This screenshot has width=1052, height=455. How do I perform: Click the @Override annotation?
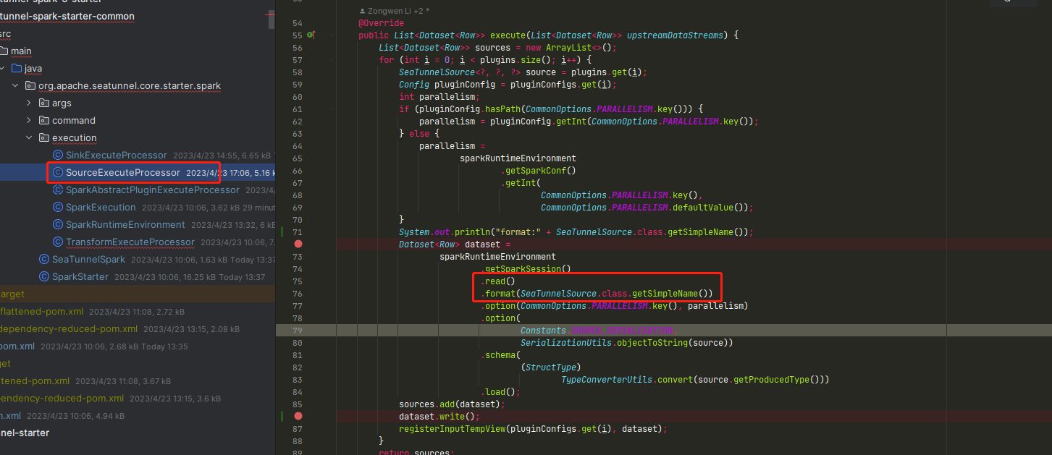(x=381, y=23)
